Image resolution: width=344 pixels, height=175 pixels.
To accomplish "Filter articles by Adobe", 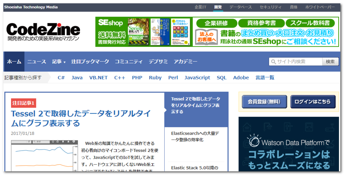I will click(x=241, y=78).
